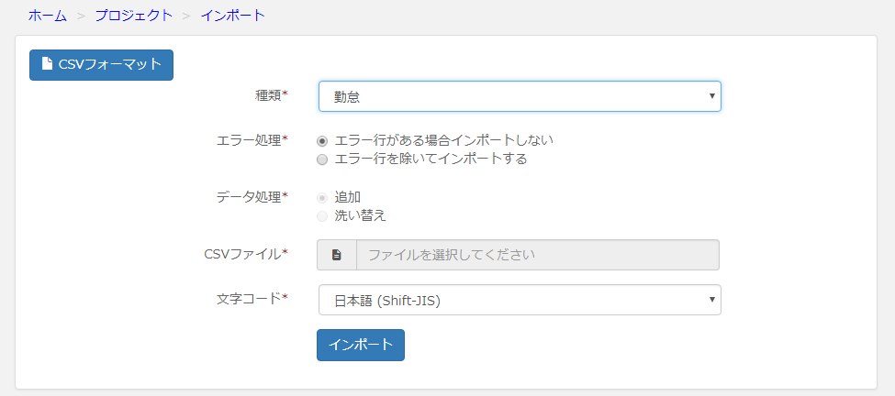Click the blue インポート submit button
This screenshot has height=396, width=895.
[361, 345]
